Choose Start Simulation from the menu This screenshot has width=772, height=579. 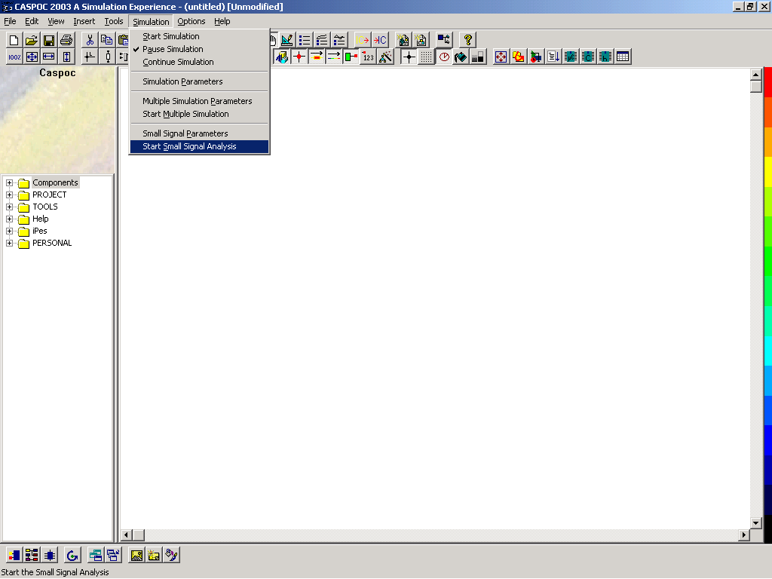pos(199,36)
